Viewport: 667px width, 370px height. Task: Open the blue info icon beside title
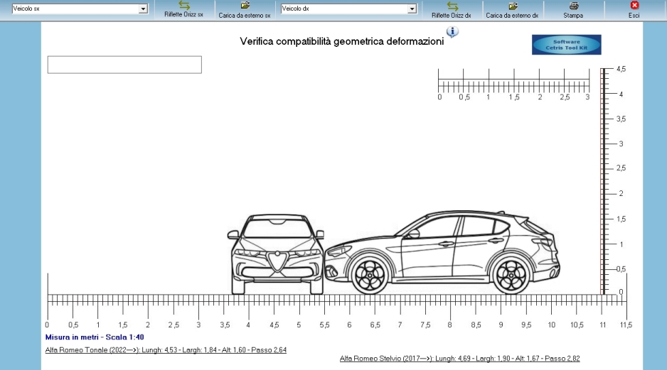coord(452,33)
